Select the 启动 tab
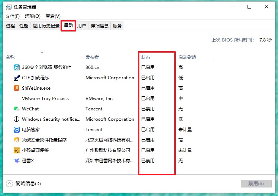This screenshot has height=196, width=278. [68, 26]
